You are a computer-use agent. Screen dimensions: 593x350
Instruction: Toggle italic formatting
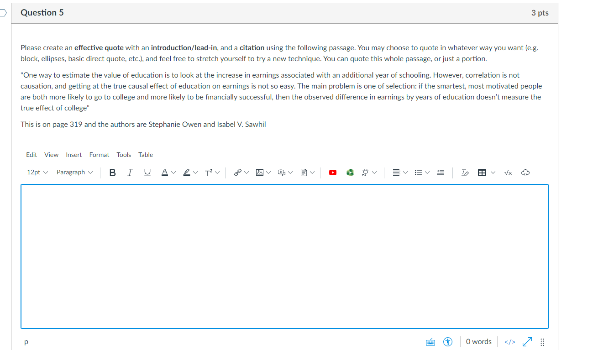point(130,172)
